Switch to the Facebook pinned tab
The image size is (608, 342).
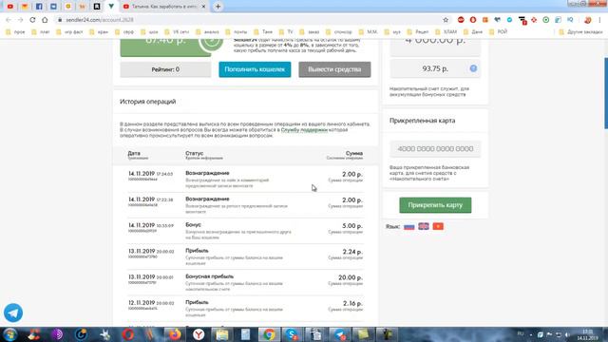pos(39,7)
